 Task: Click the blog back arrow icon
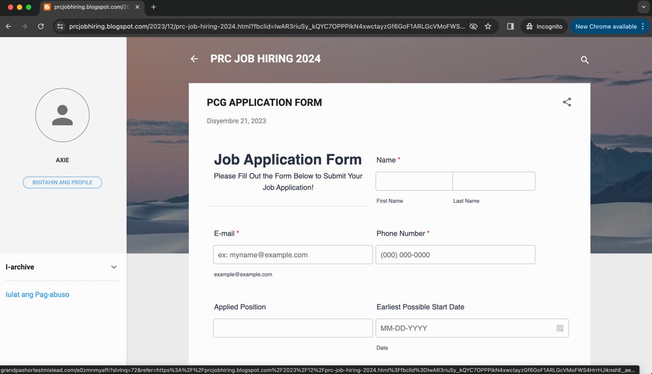(x=194, y=59)
